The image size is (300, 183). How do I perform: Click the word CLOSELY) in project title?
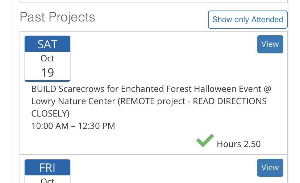pyautogui.click(x=50, y=114)
